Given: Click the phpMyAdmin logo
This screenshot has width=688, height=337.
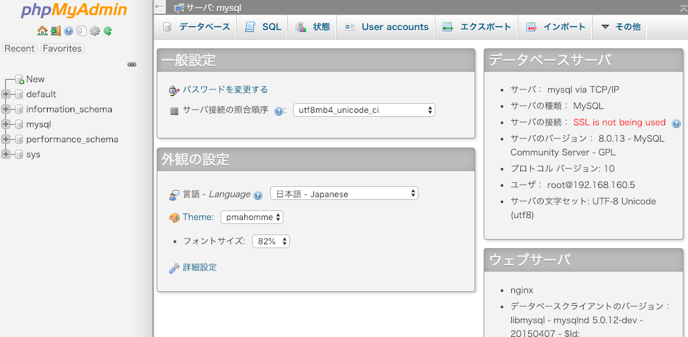Looking at the screenshot, I should [x=74, y=10].
